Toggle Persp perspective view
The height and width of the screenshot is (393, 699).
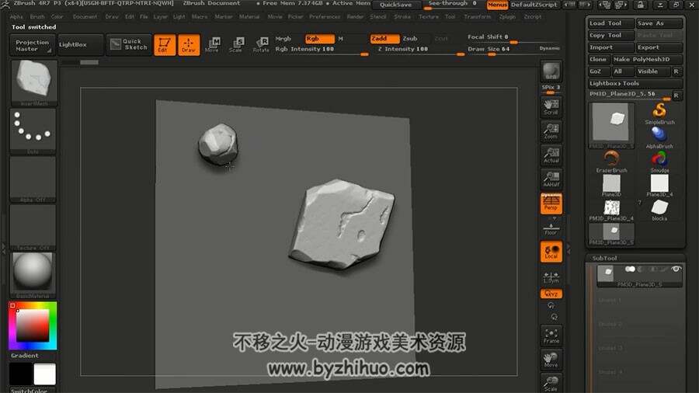551,203
